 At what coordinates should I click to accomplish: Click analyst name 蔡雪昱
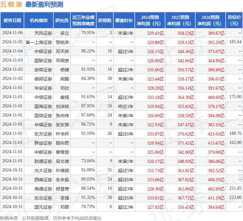62,152
